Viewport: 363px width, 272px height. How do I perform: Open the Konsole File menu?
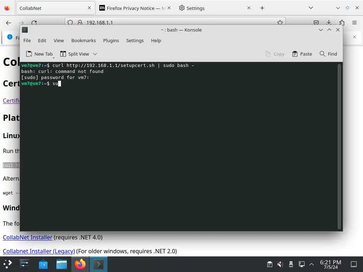pos(27,40)
